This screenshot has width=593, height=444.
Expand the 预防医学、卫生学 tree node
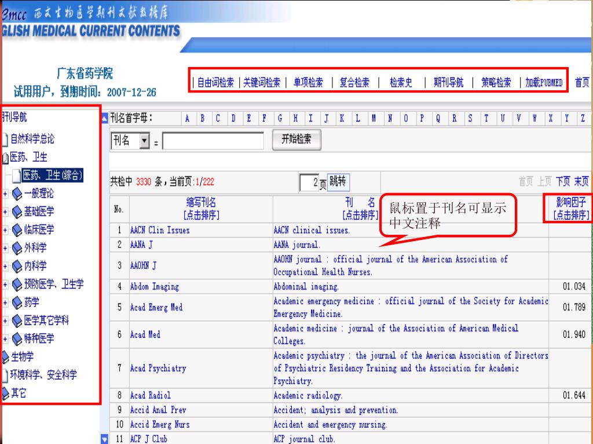point(5,284)
